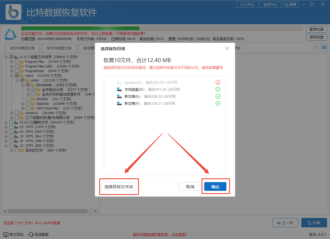Click the info warning icon for System(C:)
The image size is (330, 239).
click(x=218, y=82)
